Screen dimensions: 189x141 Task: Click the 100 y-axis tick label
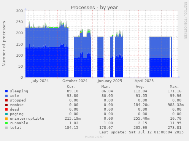[x=19, y=55]
